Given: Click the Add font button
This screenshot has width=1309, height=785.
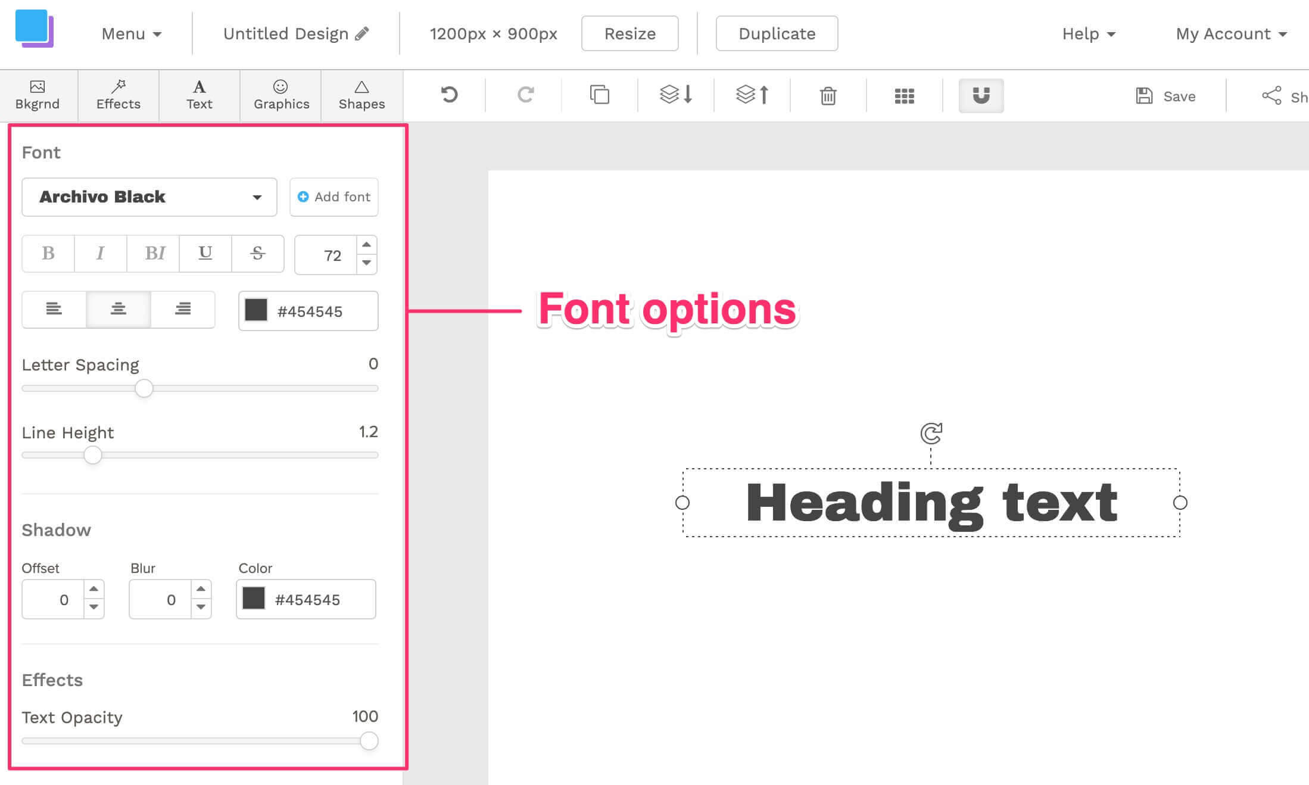Looking at the screenshot, I should coord(334,197).
